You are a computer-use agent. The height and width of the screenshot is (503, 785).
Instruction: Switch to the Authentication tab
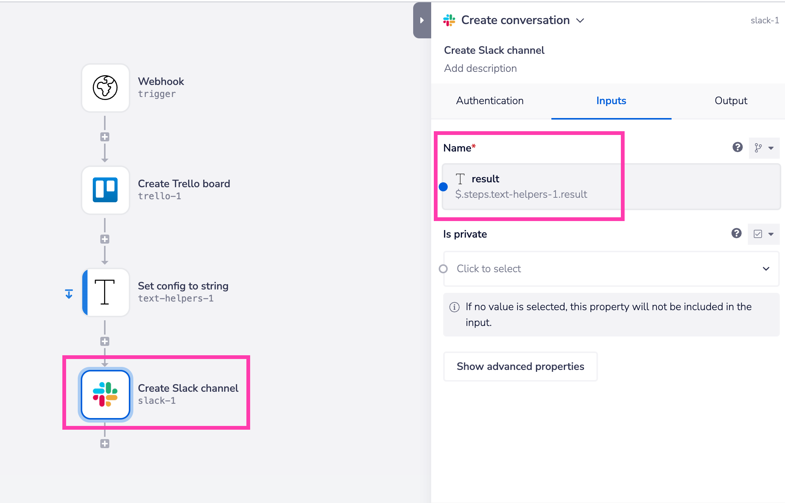coord(489,101)
